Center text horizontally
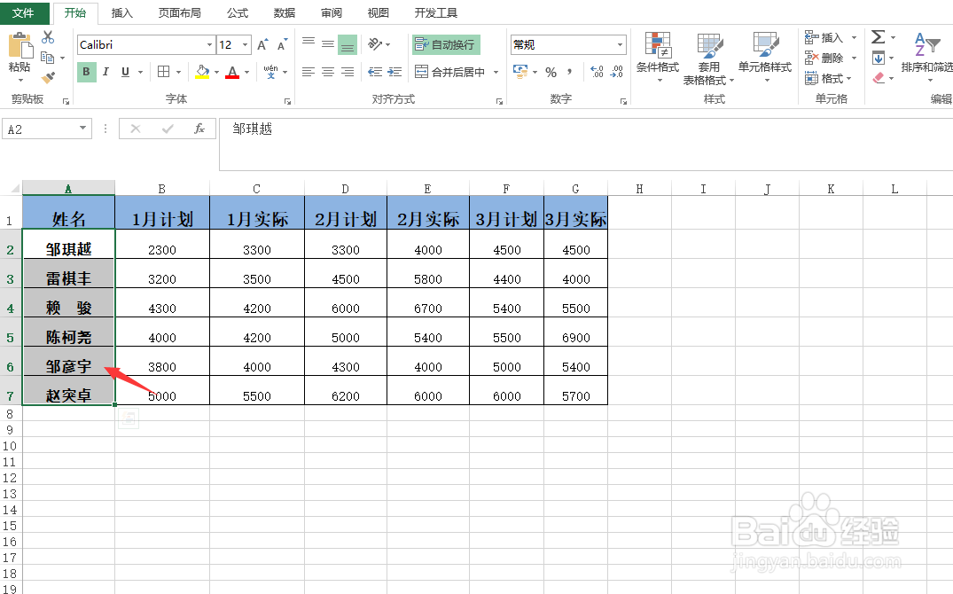 tap(328, 72)
